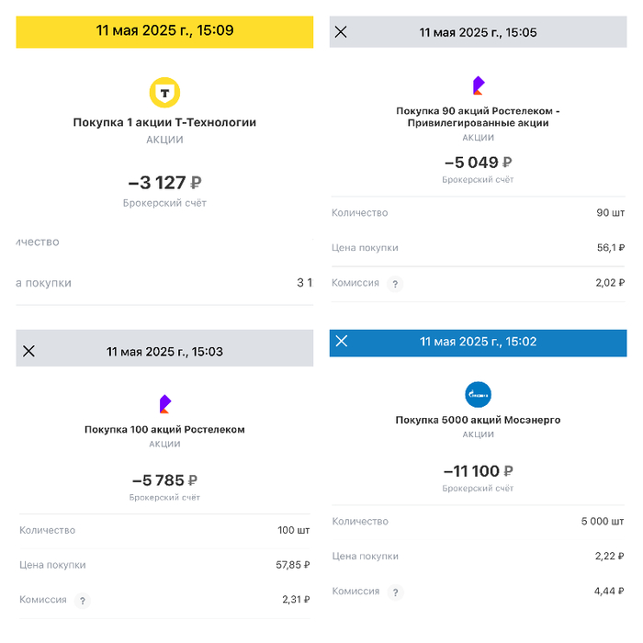Click the Мосэнерго blue round logo

[478, 395]
